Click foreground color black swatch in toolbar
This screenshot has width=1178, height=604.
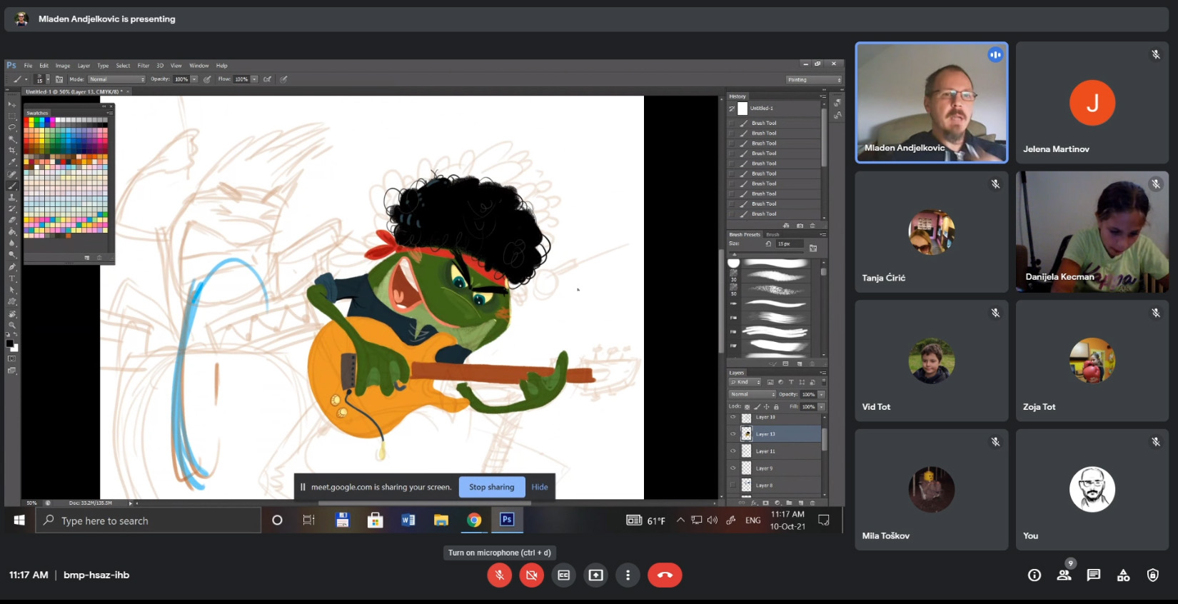point(9,343)
